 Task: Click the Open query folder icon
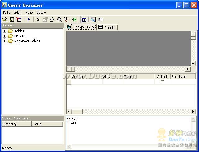coord(5,20)
